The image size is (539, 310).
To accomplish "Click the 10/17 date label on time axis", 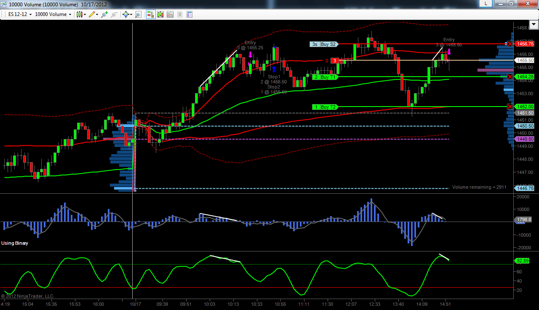I will (x=136, y=304).
